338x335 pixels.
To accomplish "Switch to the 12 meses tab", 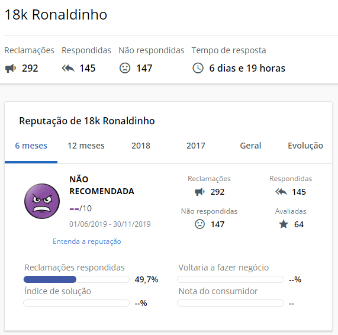I will (86, 146).
